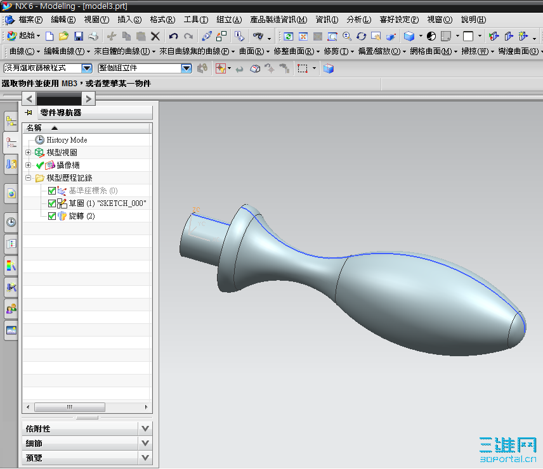Toggle the 旋轉 (2) feature checkbox
The height and width of the screenshot is (469, 543).
[x=52, y=216]
